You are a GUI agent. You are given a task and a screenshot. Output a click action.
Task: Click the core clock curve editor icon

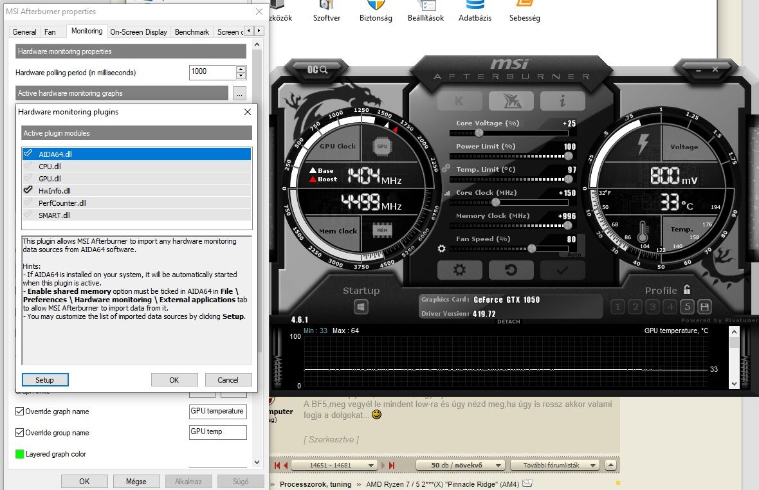coord(447,193)
